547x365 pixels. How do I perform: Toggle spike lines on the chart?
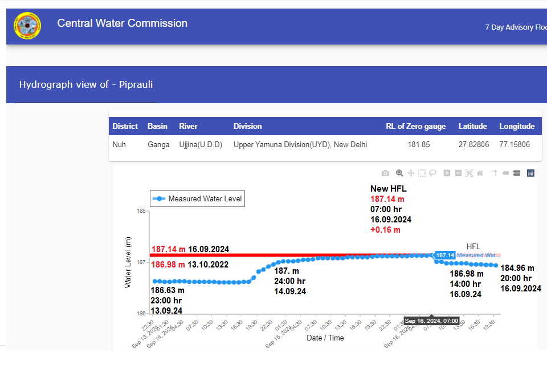(x=493, y=173)
